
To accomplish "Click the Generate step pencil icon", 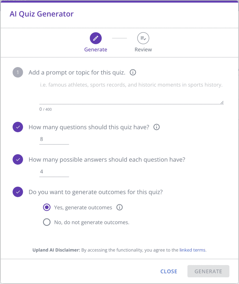I will pyautogui.click(x=96, y=38).
